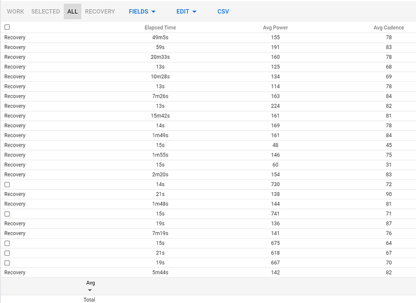The image size is (416, 303).
Task: Click the Recovery label in the 5m44s row
Action: (15, 273)
